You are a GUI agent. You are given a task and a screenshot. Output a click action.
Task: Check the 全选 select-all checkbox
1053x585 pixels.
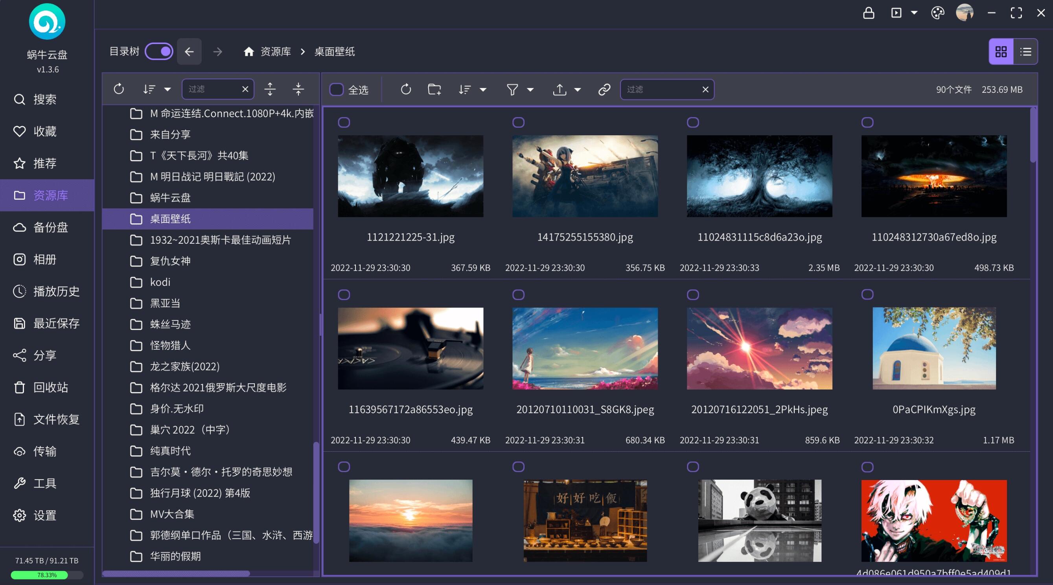[x=337, y=89]
